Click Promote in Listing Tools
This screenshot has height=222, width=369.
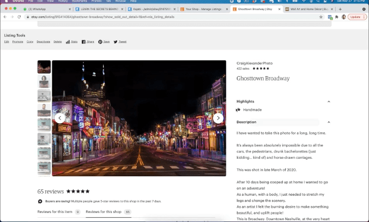pos(18,42)
